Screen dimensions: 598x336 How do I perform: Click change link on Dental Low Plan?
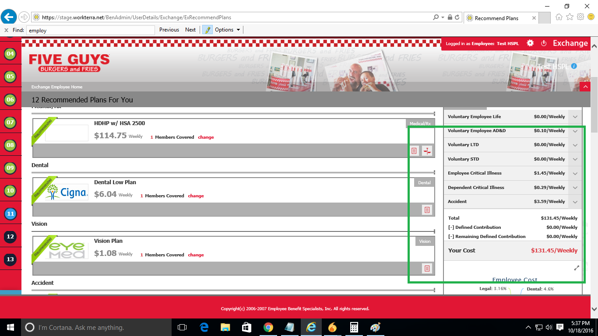pyautogui.click(x=196, y=196)
